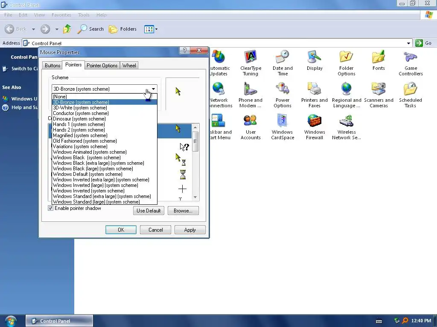The width and height of the screenshot is (437, 327).
Task: Select Dinosaur (system scheme) option
Action: pyautogui.click(x=105, y=119)
